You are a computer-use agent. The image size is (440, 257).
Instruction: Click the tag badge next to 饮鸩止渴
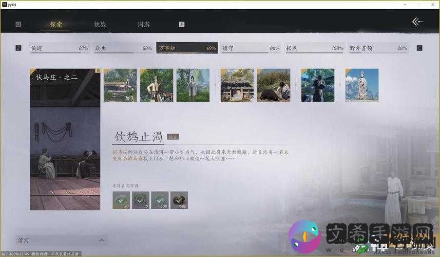click(x=173, y=137)
